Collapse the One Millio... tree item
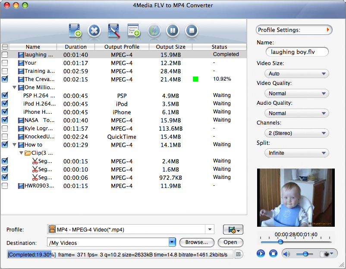This screenshot has height=269, width=346. (14, 88)
